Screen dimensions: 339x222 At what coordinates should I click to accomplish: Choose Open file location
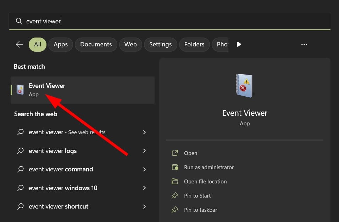[205, 182]
